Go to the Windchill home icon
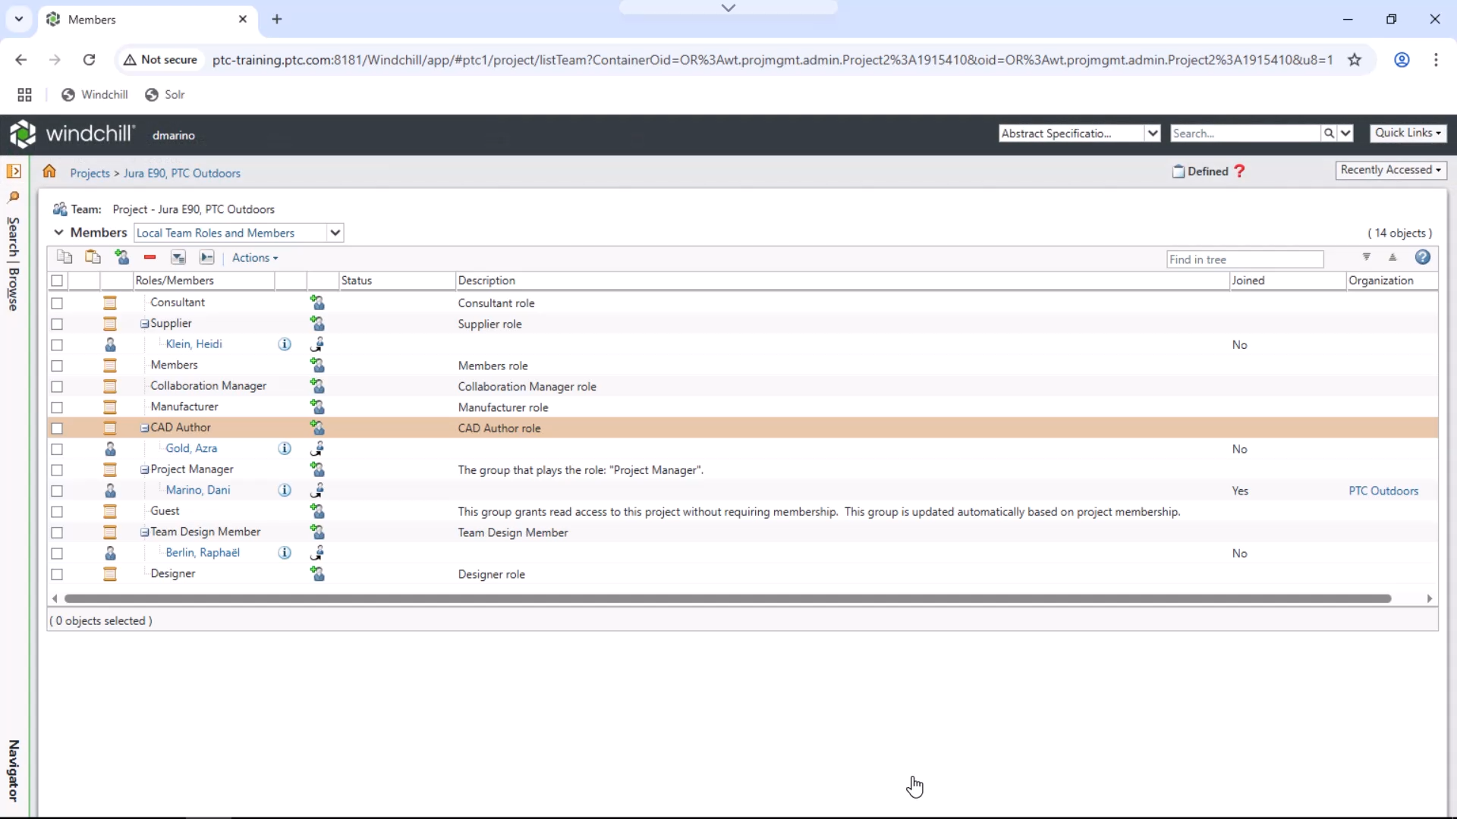Image resolution: width=1457 pixels, height=819 pixels. 49,171
